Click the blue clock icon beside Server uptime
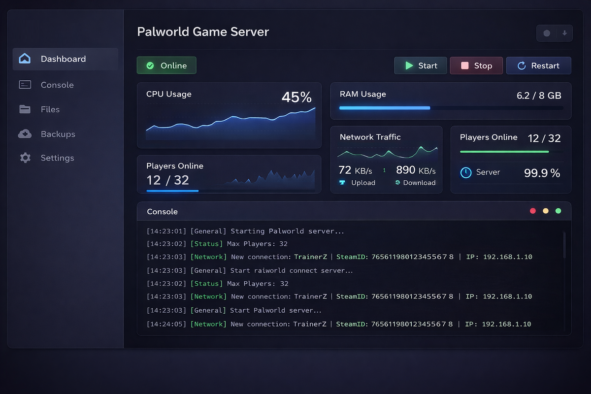The width and height of the screenshot is (591, 394). coord(465,172)
